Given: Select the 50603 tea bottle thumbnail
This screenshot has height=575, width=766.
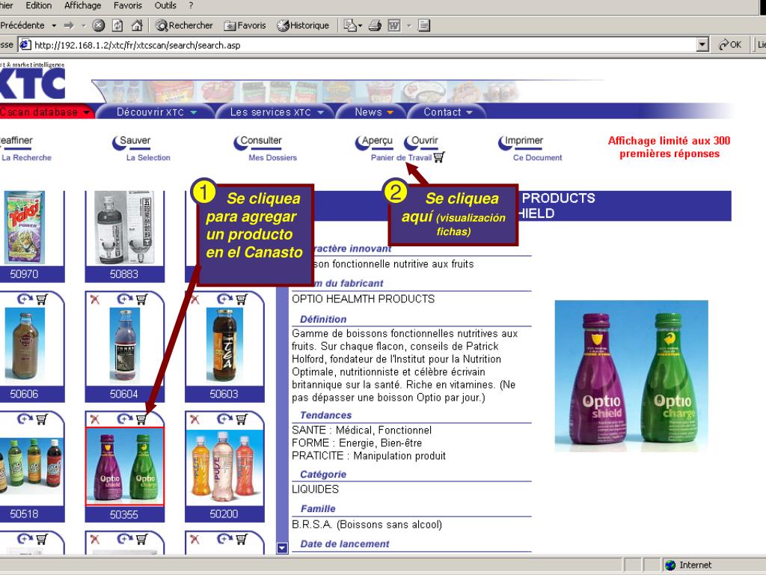Looking at the screenshot, I should pyautogui.click(x=224, y=344).
